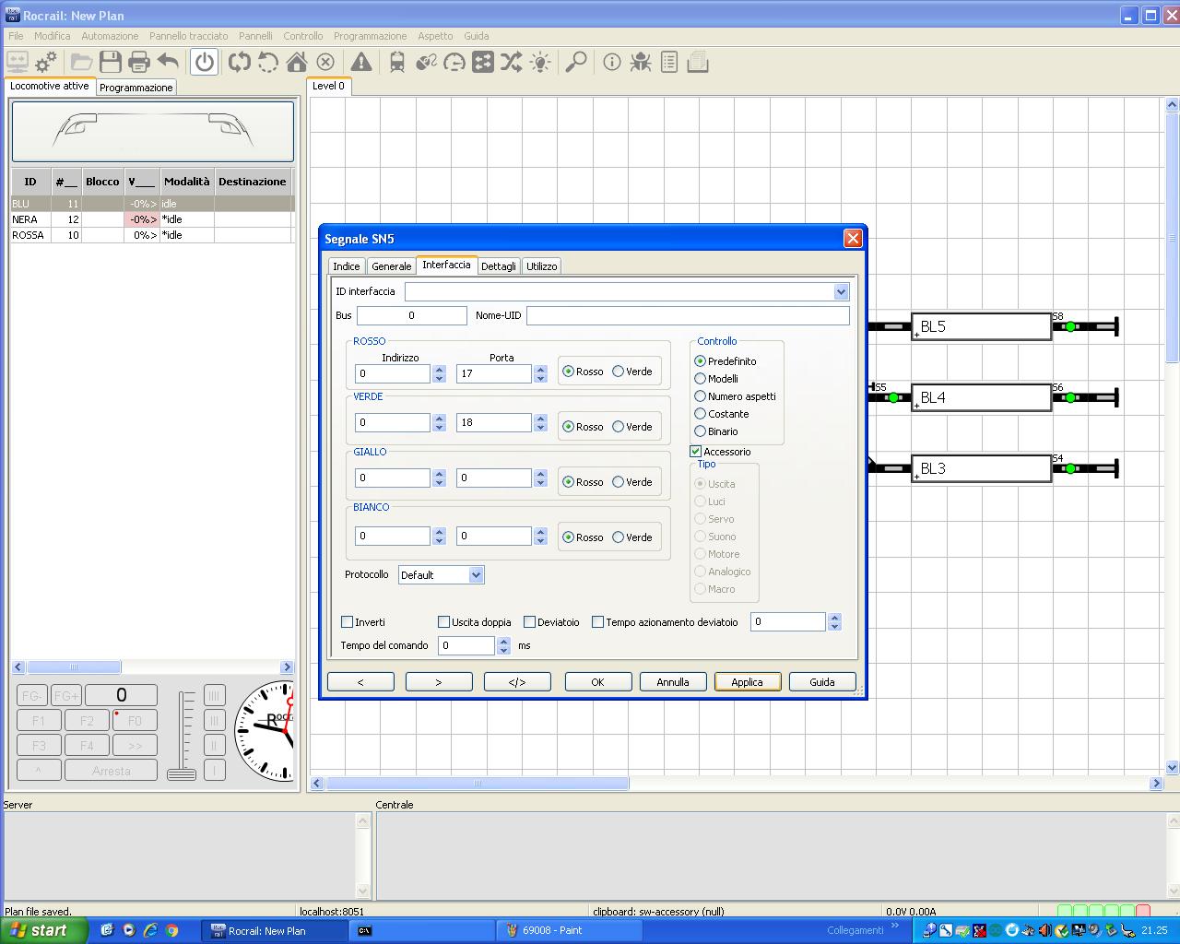This screenshot has width=1180, height=944.
Task: Increase GIALLO Indirizzo value stepper
Action: pos(440,473)
